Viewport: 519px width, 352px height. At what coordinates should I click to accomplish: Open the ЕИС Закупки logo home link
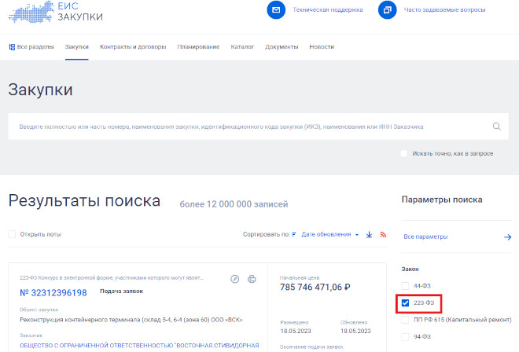[56, 12]
